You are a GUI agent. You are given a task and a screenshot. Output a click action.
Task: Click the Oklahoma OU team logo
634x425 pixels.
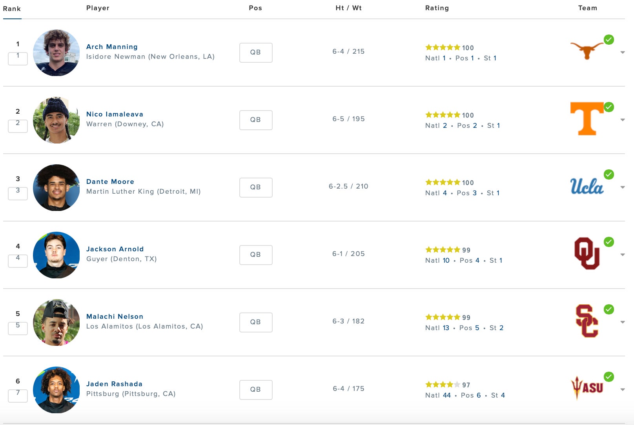(x=587, y=254)
